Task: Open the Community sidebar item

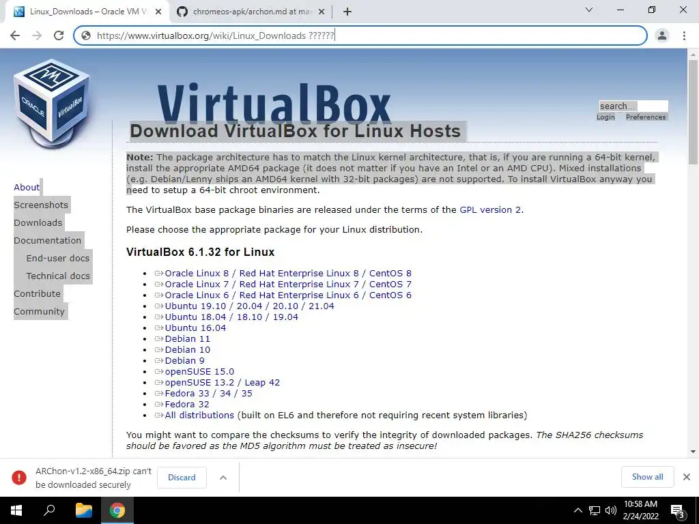Action: point(39,312)
